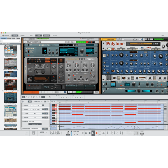Toggle the metronome click icon in transport
This screenshot has width=168, height=168.
[x=68, y=132]
